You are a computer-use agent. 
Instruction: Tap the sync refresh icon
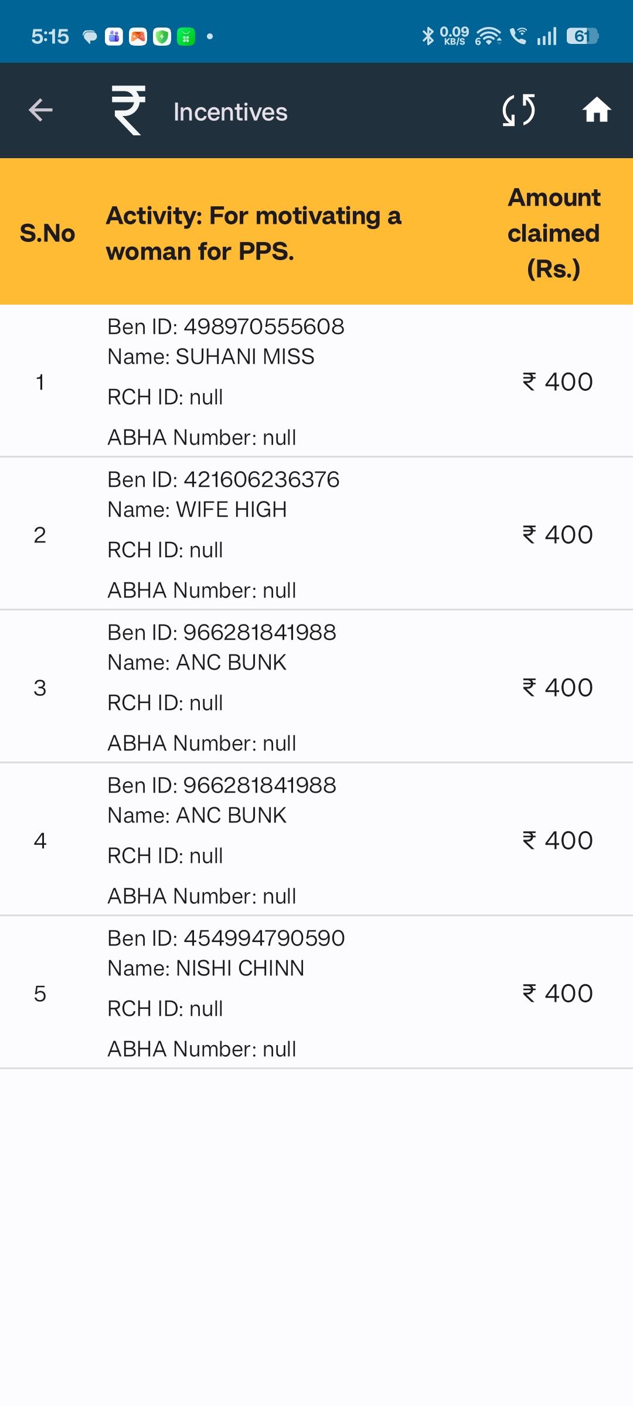(519, 110)
